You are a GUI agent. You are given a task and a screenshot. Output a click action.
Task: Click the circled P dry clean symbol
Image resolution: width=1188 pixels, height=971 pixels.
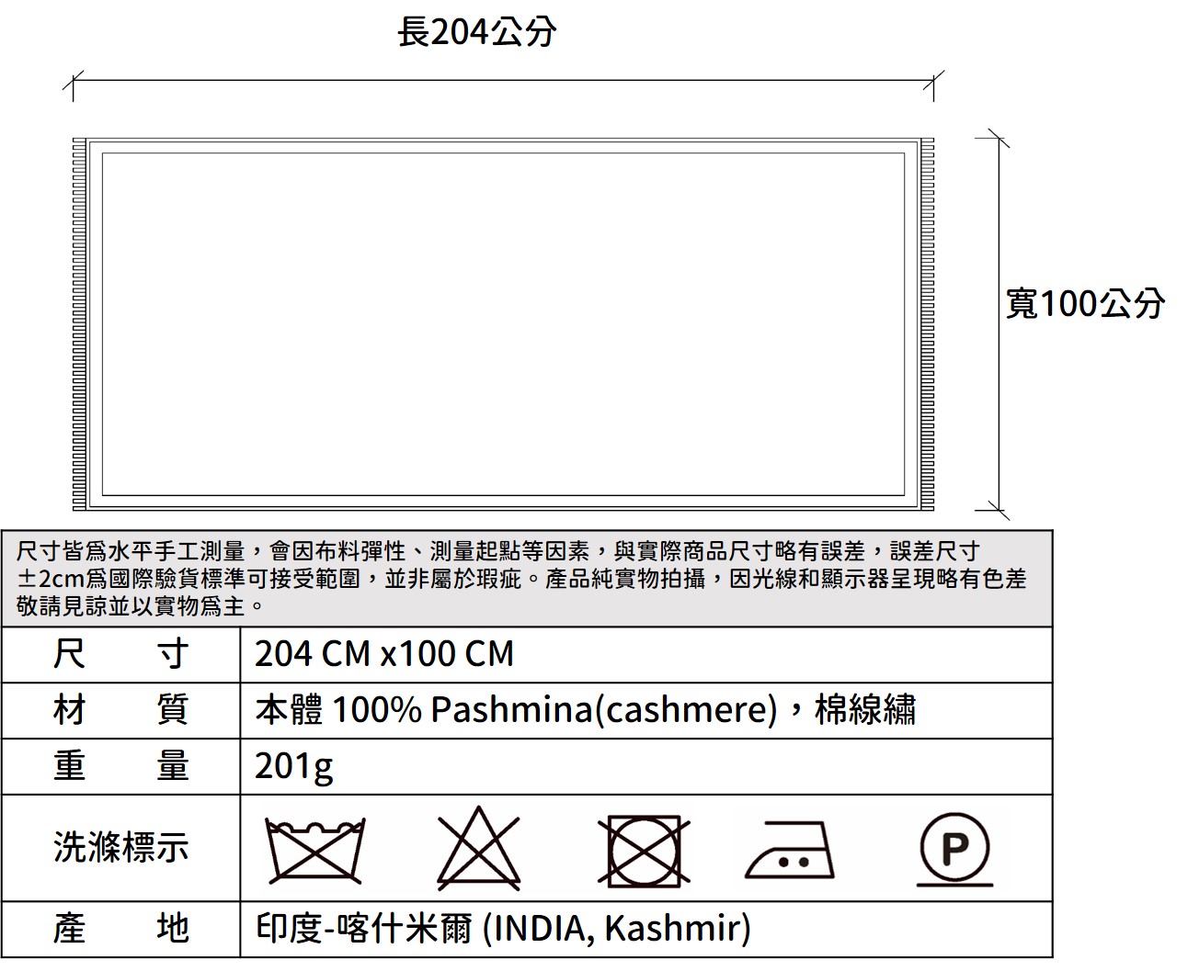(954, 849)
